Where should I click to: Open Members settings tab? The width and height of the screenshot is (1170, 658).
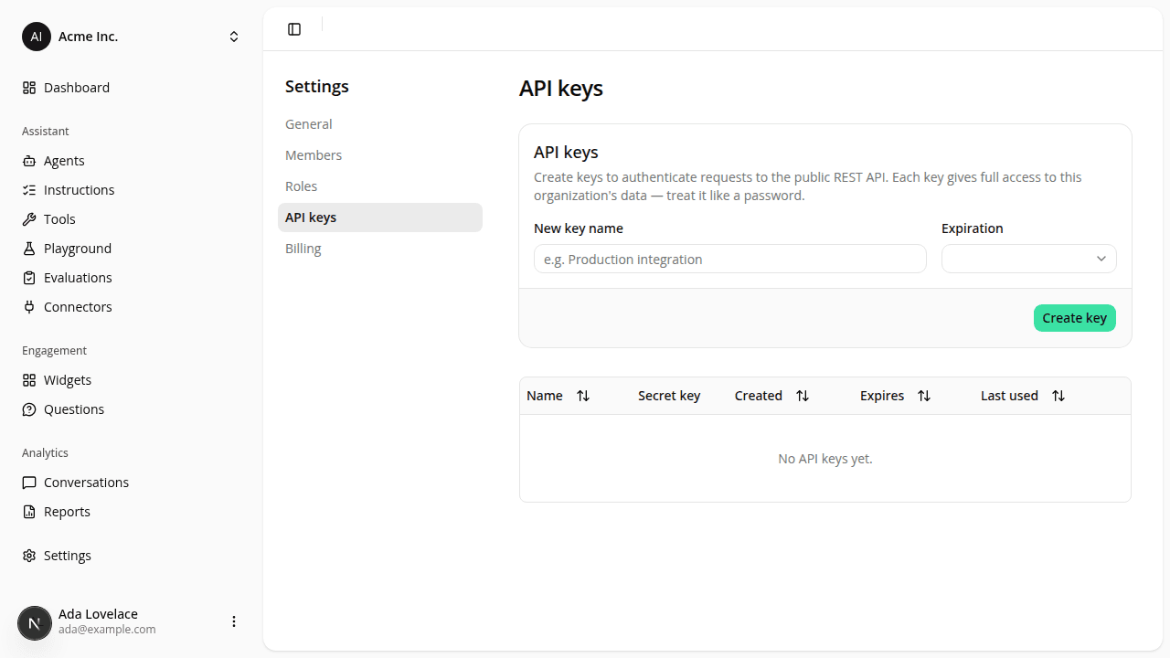click(x=380, y=155)
